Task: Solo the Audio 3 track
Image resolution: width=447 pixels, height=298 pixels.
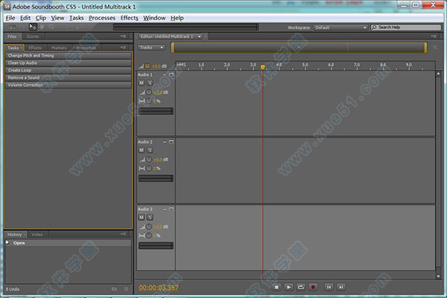Action: point(150,217)
